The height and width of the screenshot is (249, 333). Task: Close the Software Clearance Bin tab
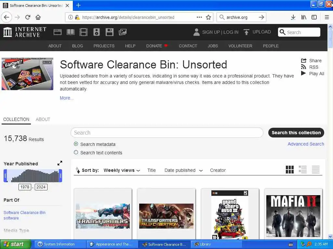pos(67,6)
